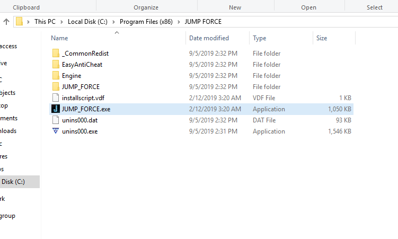Expand chevron after This PC breadcrumb
The width and height of the screenshot is (398, 239).
click(61, 22)
